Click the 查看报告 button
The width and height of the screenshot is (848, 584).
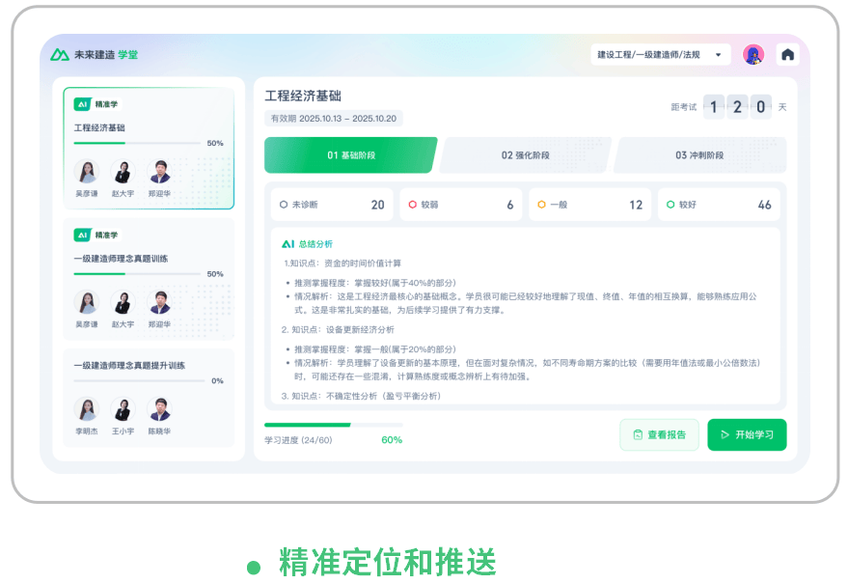[659, 434]
